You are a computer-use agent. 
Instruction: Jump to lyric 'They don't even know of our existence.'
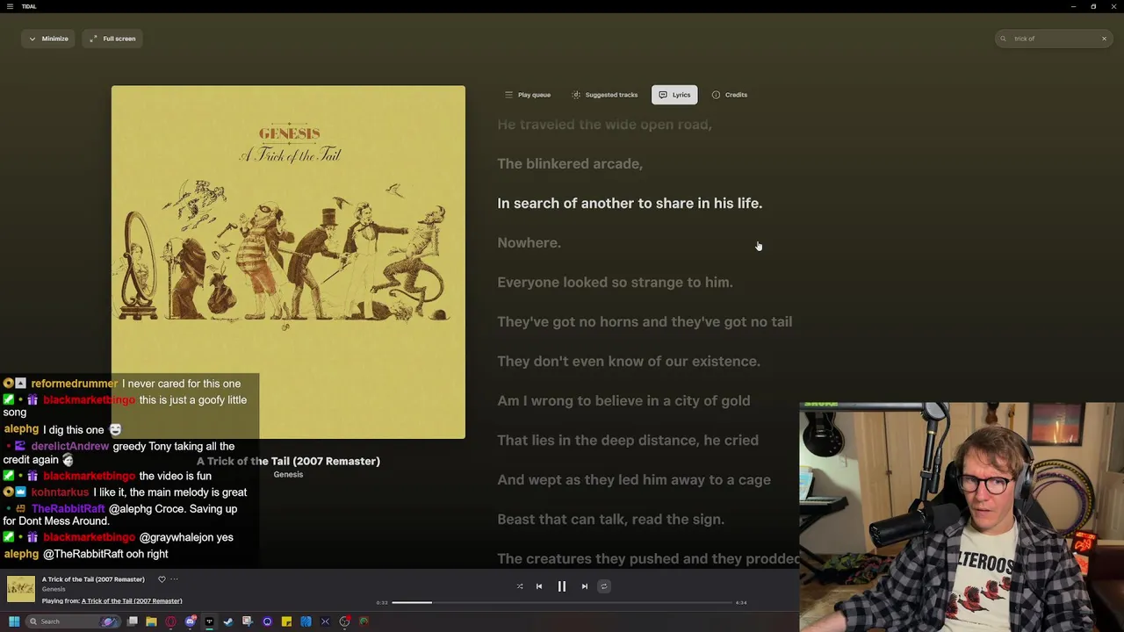629,361
